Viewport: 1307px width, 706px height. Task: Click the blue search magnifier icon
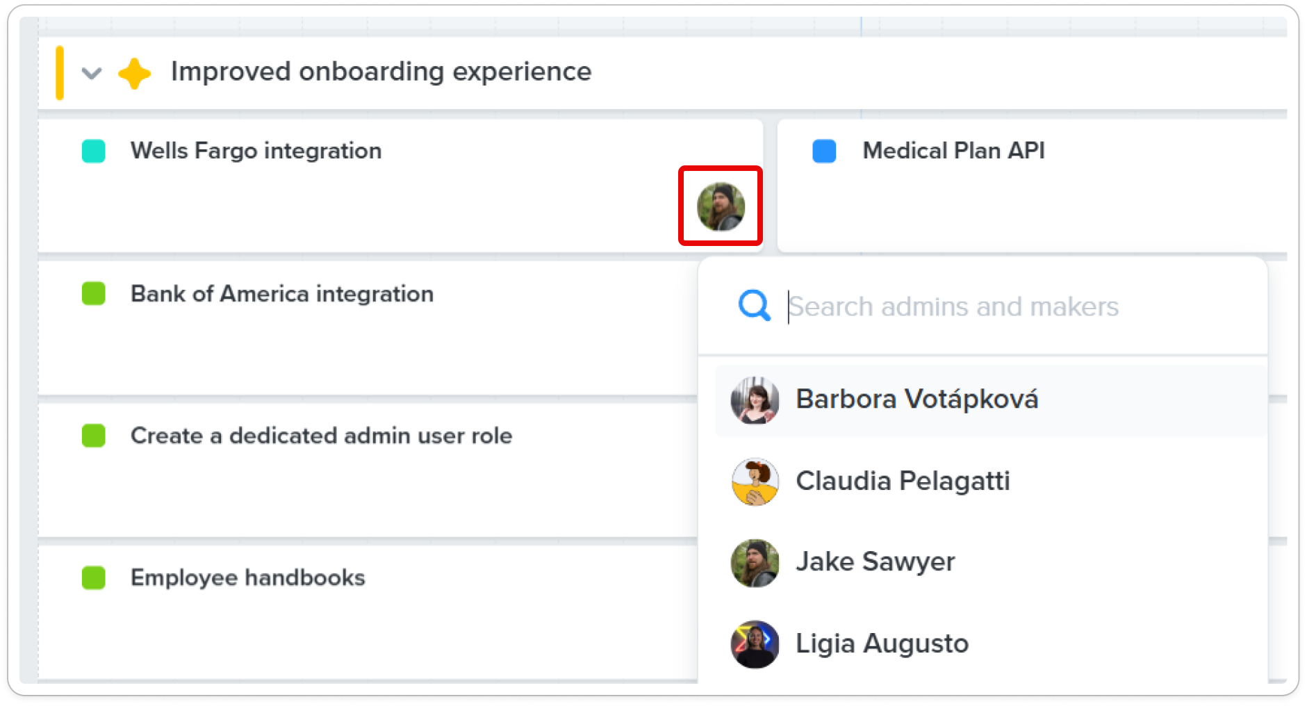tap(754, 306)
